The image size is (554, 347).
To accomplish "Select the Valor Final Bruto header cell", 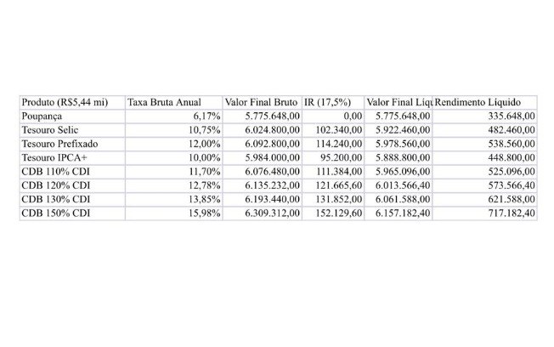I will pyautogui.click(x=263, y=103).
